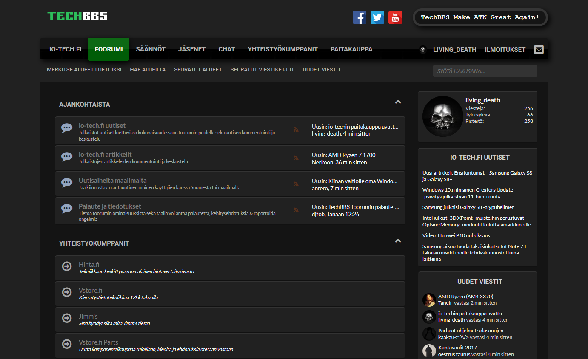This screenshot has width=588, height=359.
Task: Collapse the YHTEISTYÖKUMPPANIT section
Action: (398, 241)
